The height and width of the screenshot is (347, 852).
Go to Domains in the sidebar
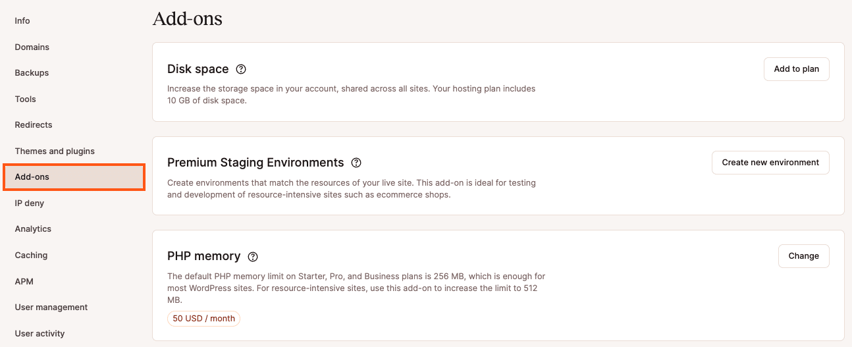tap(32, 47)
